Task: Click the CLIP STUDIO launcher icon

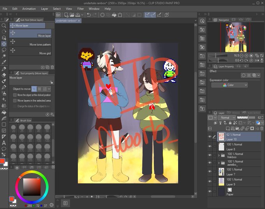Action: [x=58, y=15]
